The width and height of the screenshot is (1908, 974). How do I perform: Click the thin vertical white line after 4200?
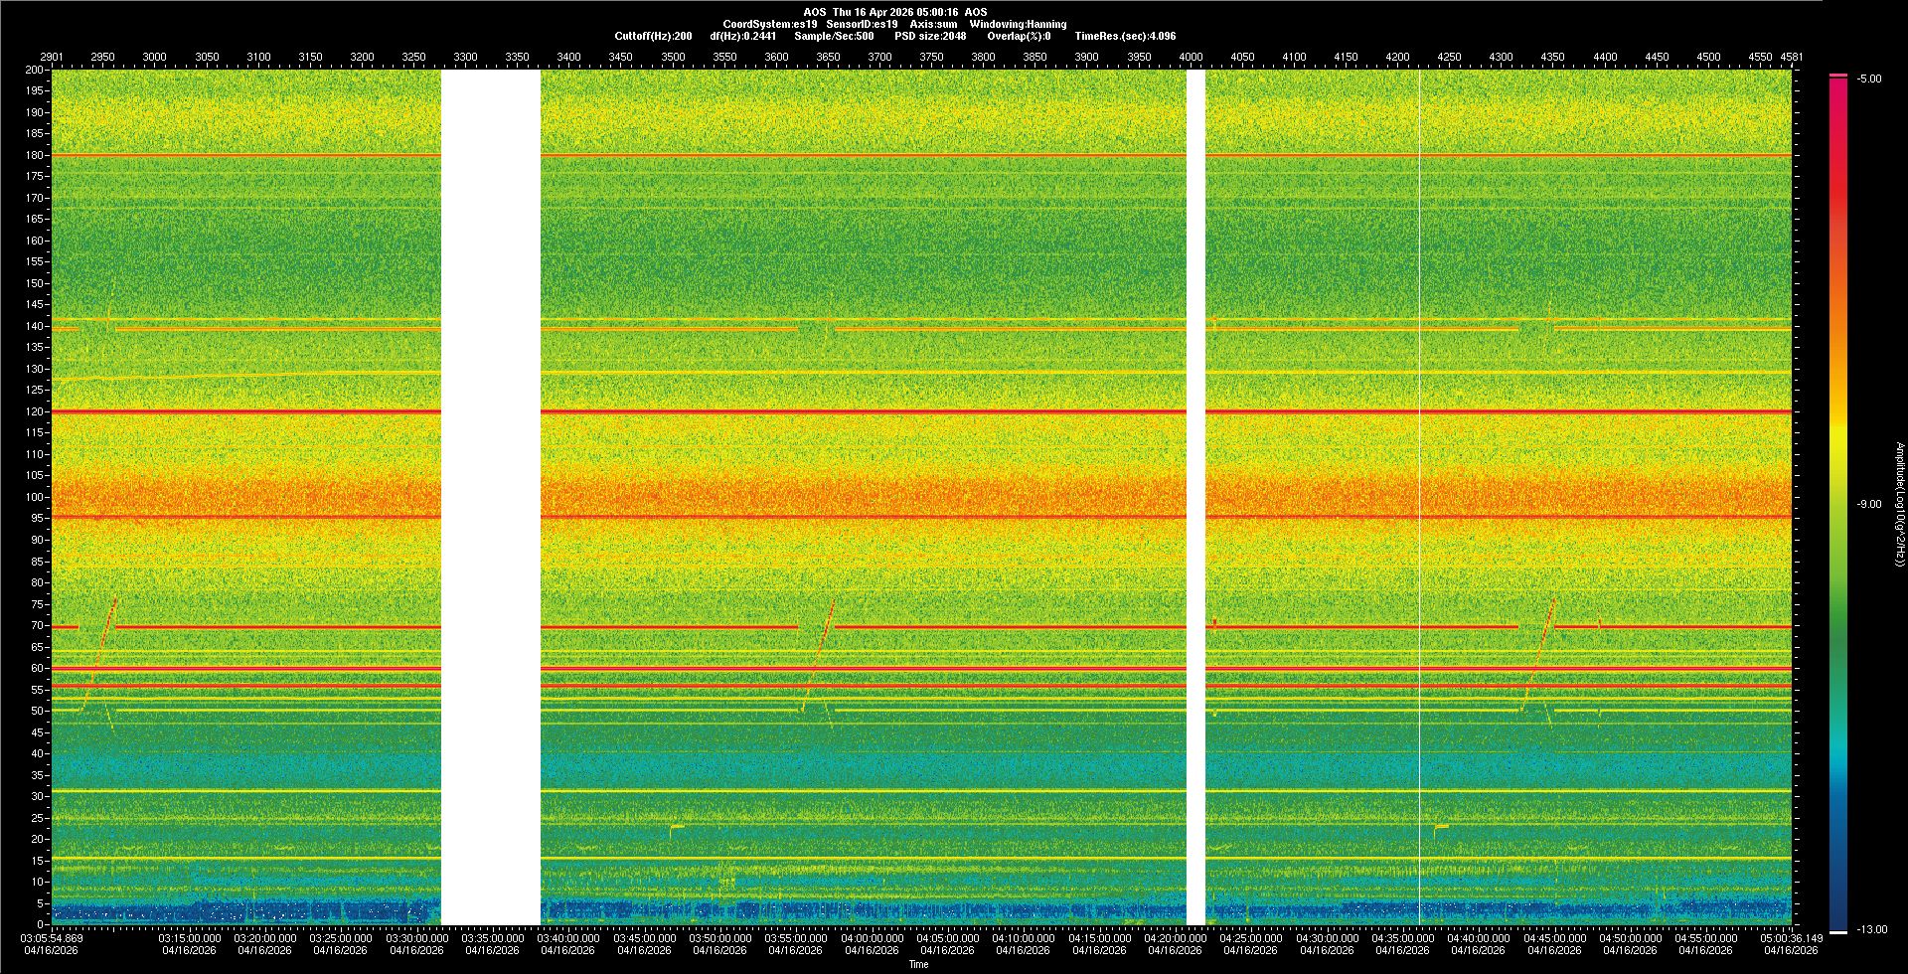point(1419,497)
